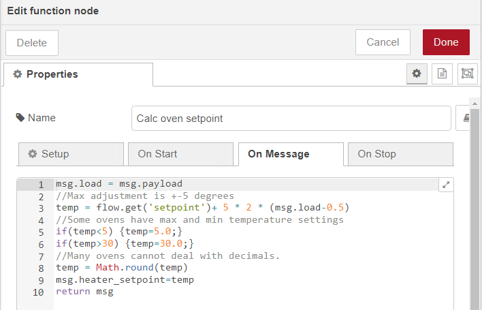The height and width of the screenshot is (310, 482).
Task: Select the On Message tab
Action: [x=290, y=154]
